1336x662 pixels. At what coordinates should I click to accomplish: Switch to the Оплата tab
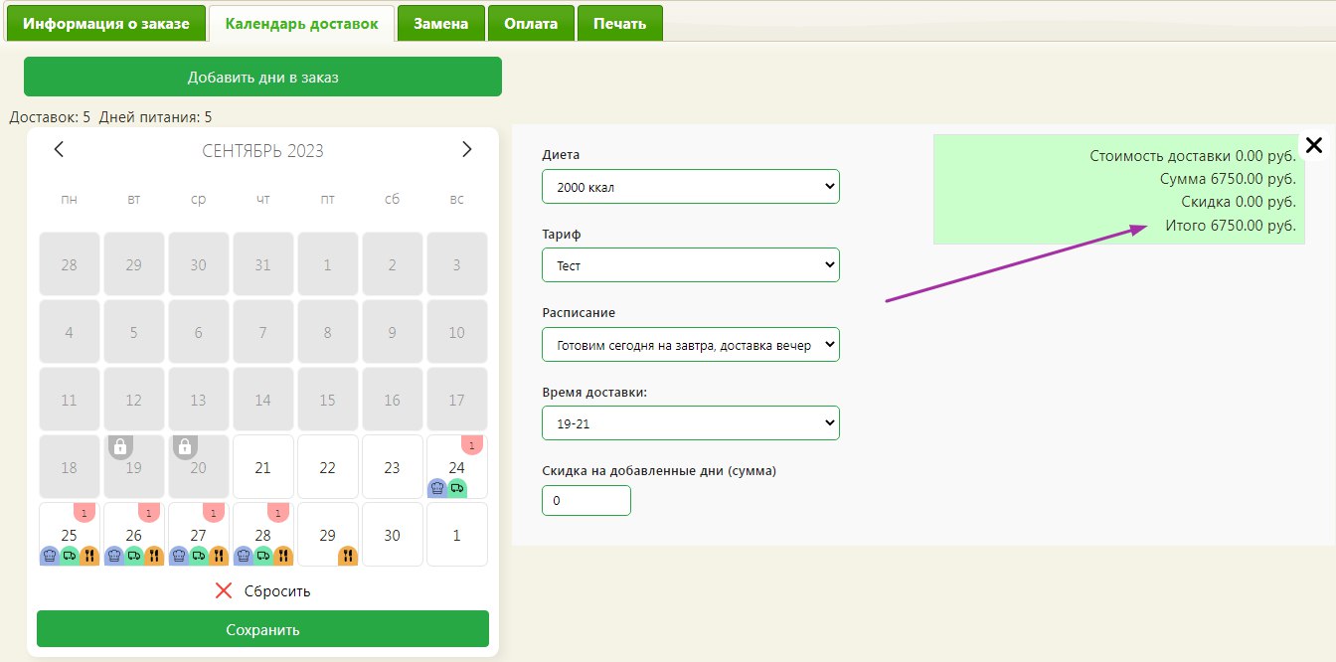(531, 24)
